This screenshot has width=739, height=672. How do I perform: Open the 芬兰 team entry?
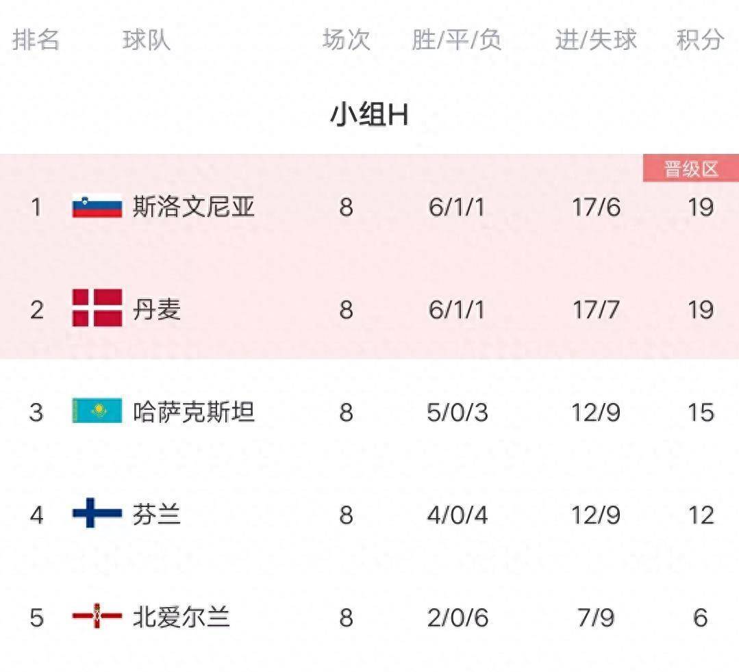click(157, 515)
